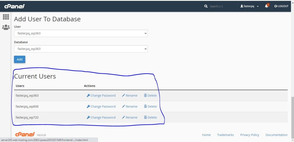Open the apps grid sidebar icon
The image size is (294, 142).
click(x=6, y=17)
